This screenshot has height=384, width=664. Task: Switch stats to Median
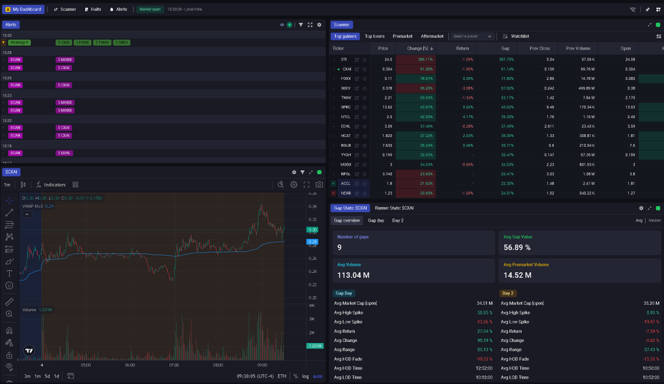point(655,220)
